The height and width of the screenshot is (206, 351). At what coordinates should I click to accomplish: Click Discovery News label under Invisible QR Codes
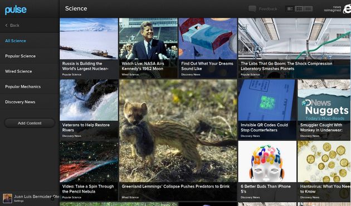[x=250, y=136]
